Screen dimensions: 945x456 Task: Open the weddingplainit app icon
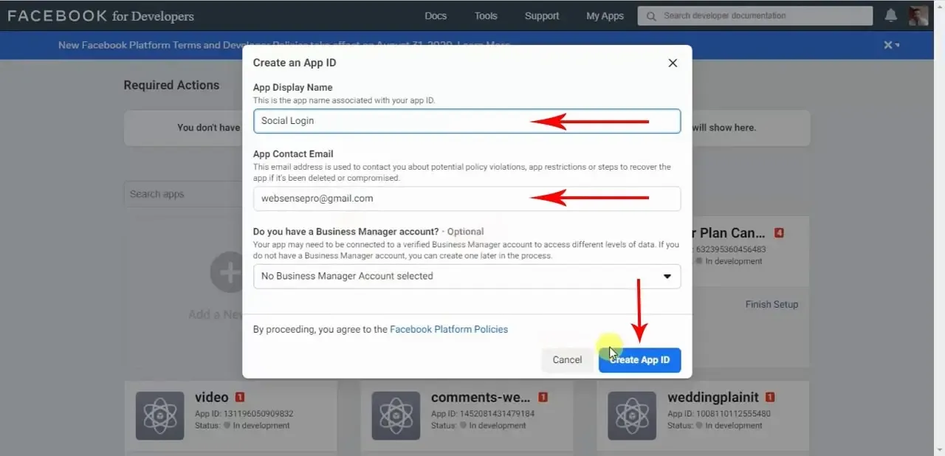[x=632, y=415]
